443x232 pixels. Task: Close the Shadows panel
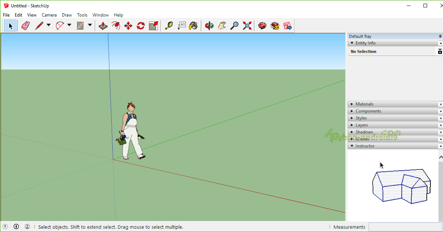pyautogui.click(x=440, y=132)
